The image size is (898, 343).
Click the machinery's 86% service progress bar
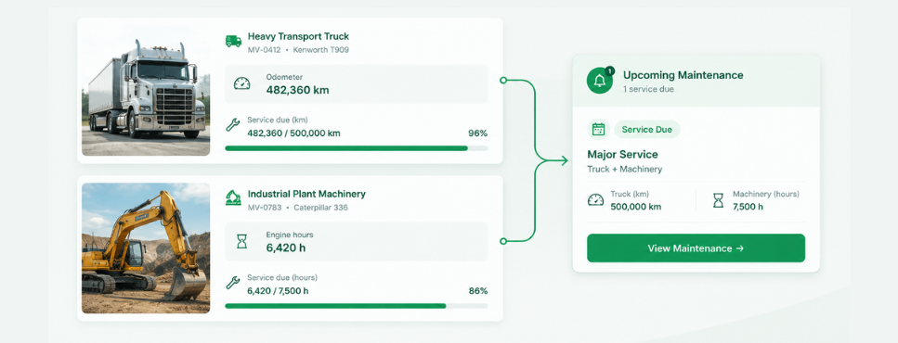[357, 306]
